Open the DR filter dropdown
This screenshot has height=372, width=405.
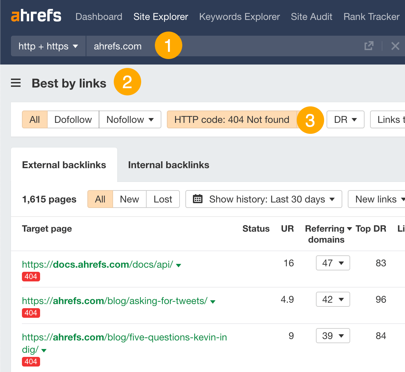345,119
